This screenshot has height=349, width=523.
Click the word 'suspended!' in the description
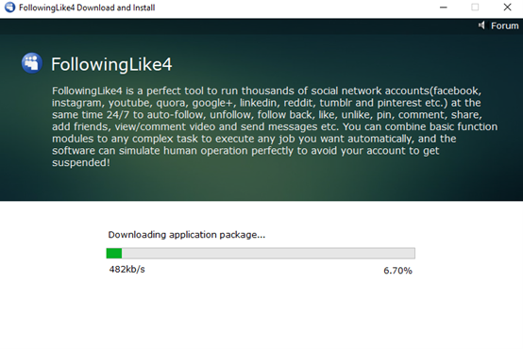pyautogui.click(x=81, y=162)
